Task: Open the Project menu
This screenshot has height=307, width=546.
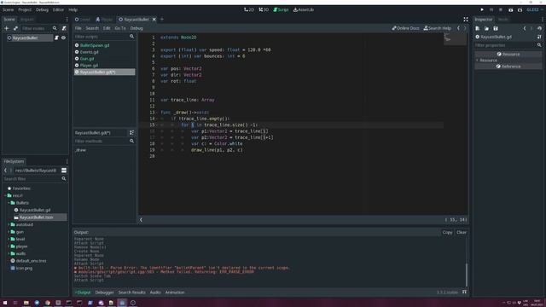Action: [25, 9]
